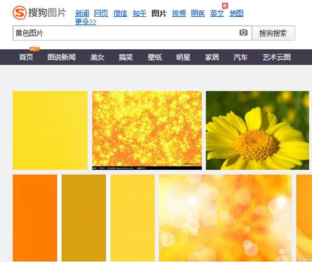Open 明星 navigation category
The height and width of the screenshot is (262, 312).
183,57
